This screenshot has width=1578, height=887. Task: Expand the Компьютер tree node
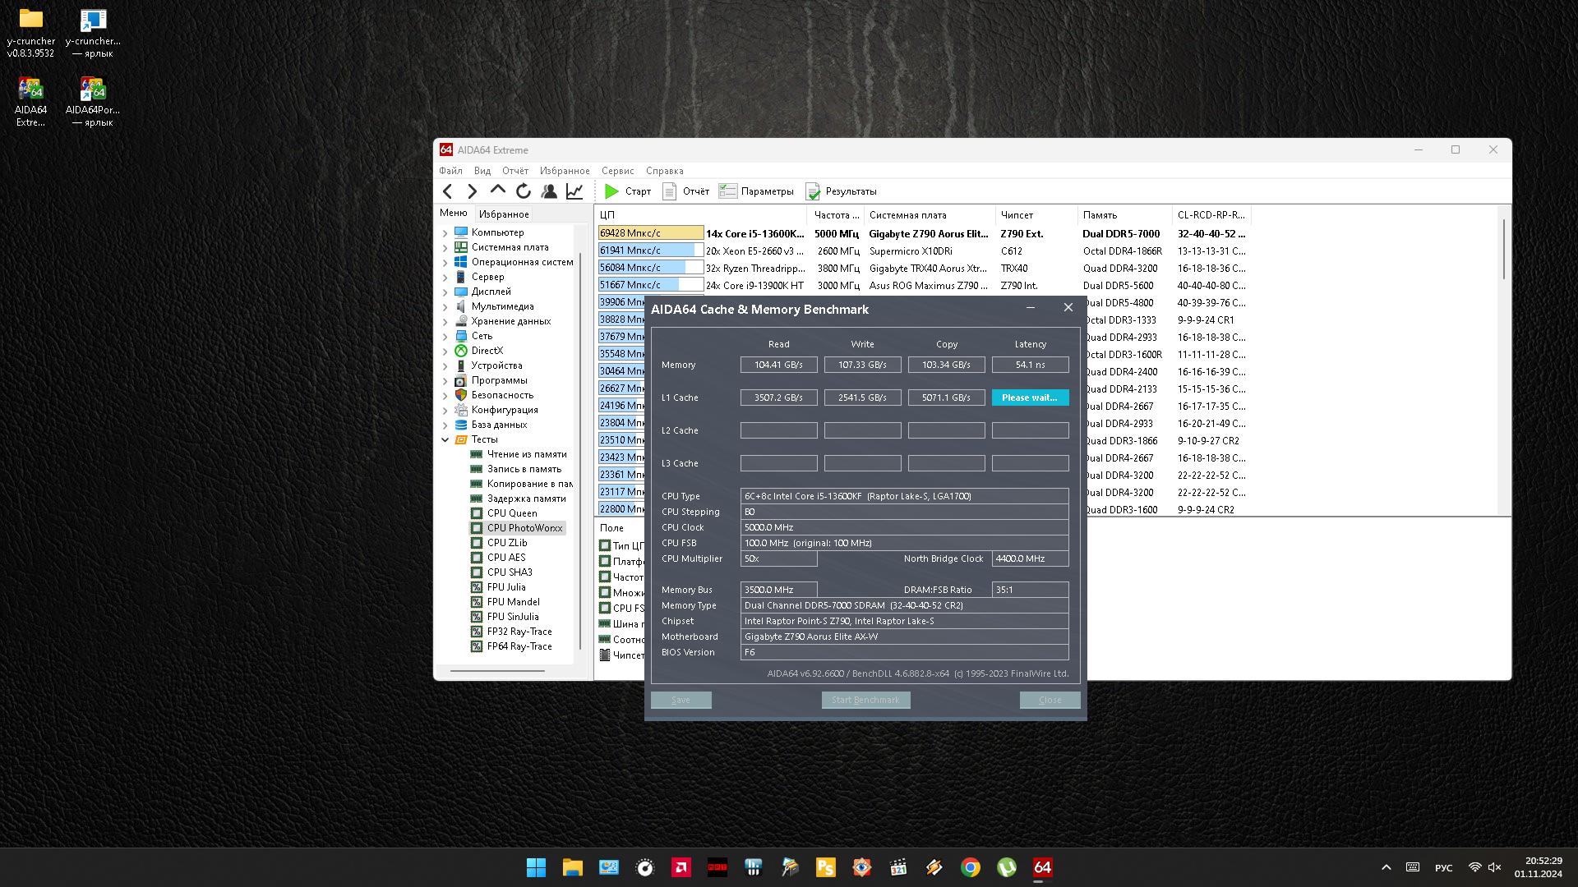445,233
